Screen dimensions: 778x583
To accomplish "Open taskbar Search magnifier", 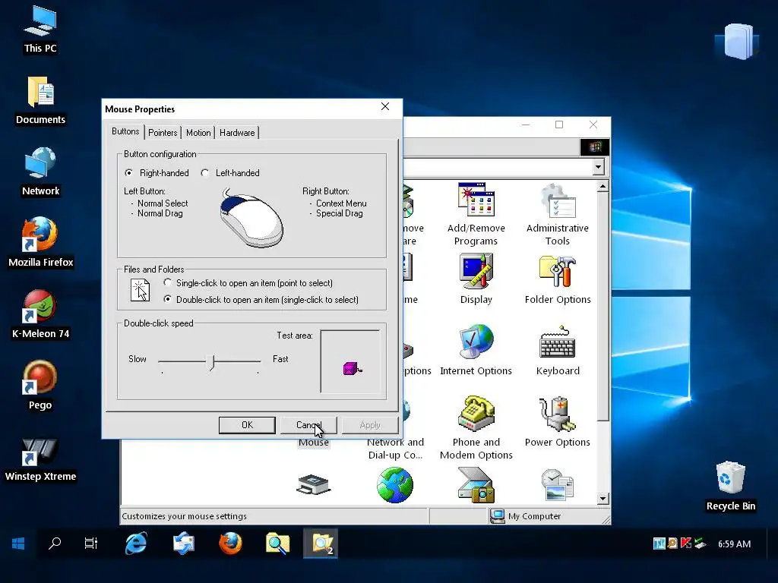I will 55,544.
